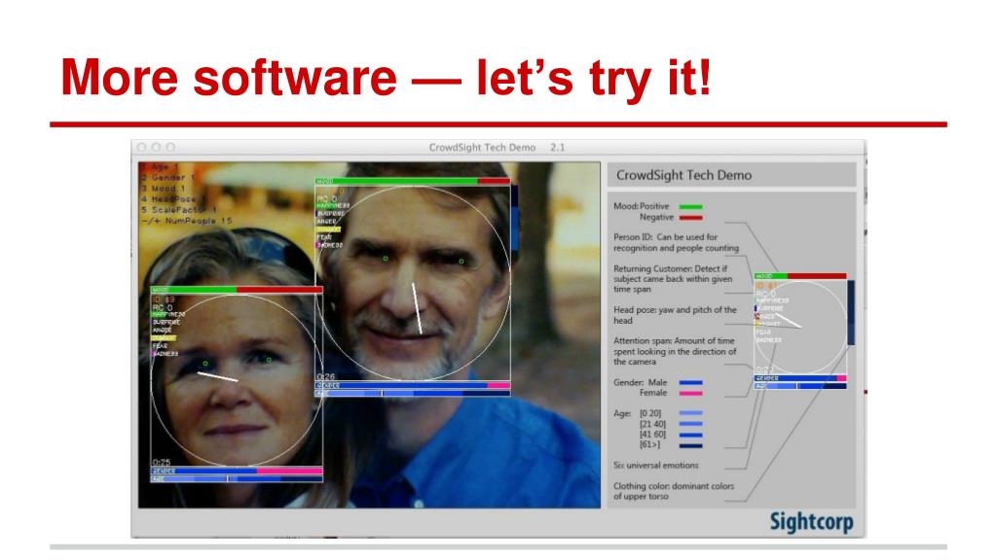
Task: Click the slide title "More software — let's try it!"
Action: coord(386,78)
